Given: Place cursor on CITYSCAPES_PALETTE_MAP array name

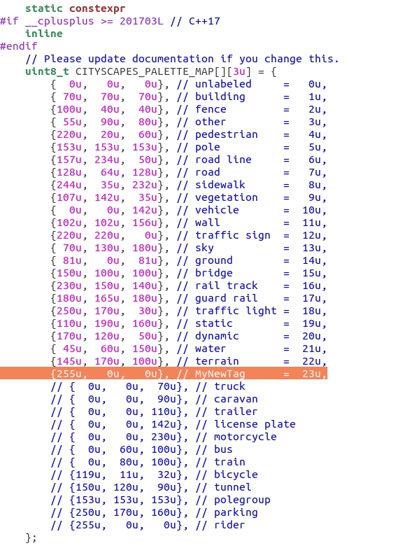Looking at the screenshot, I should click(x=144, y=71).
